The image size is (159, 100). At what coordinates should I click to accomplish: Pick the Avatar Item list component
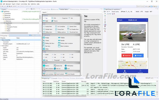(x=47, y=26)
